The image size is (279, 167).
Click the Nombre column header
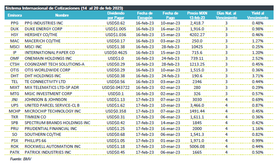click(x=62, y=15)
